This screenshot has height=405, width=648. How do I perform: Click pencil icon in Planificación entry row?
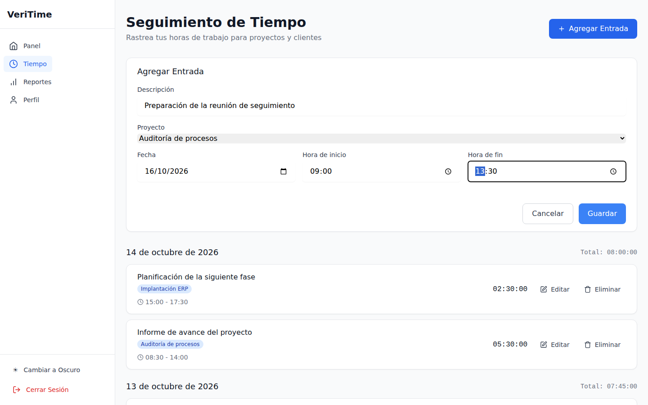[x=544, y=289]
